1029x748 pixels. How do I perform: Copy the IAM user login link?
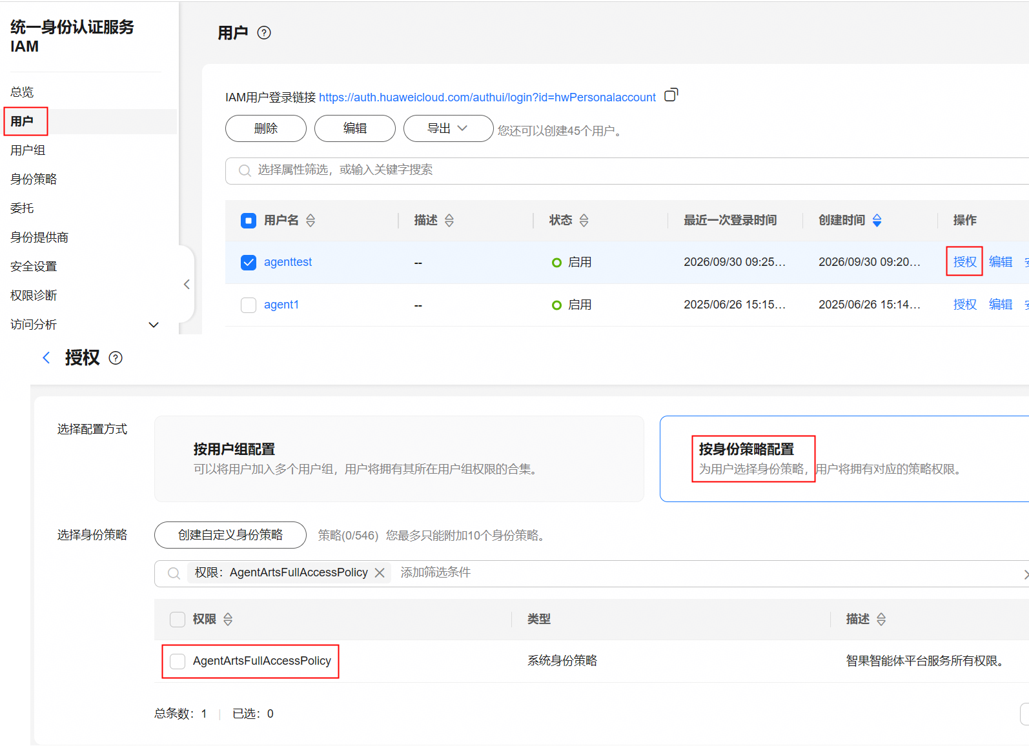click(x=671, y=96)
